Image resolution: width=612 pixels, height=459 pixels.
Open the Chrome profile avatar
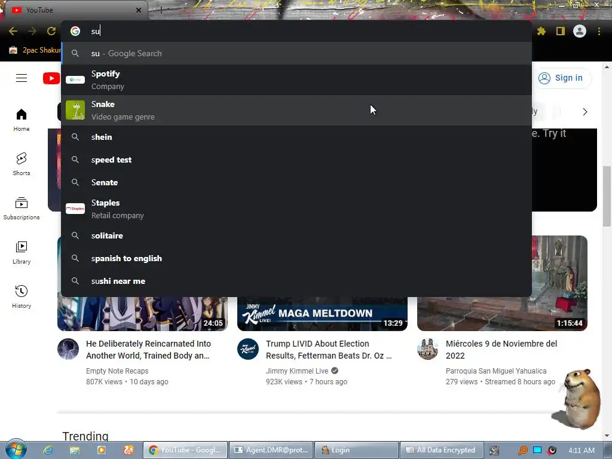580,31
